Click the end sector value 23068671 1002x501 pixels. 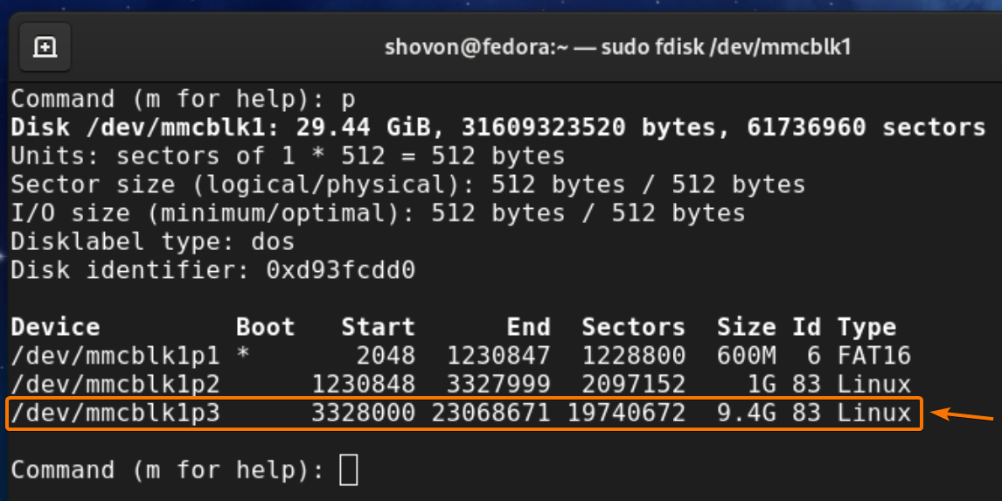[x=491, y=414]
